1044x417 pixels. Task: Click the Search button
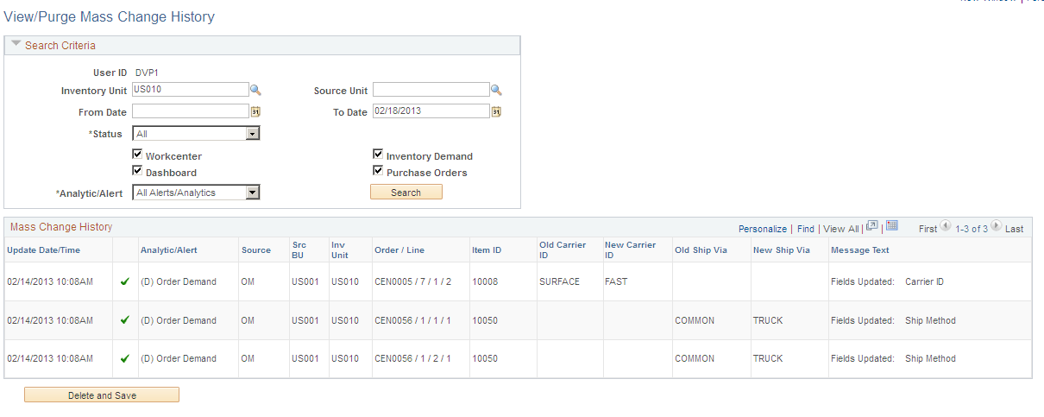tap(406, 193)
